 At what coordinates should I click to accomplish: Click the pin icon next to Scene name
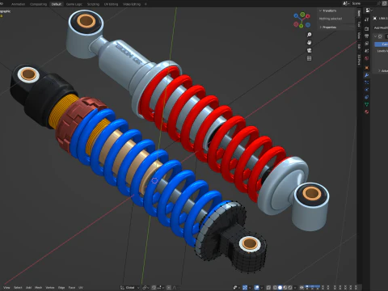[378, 3]
